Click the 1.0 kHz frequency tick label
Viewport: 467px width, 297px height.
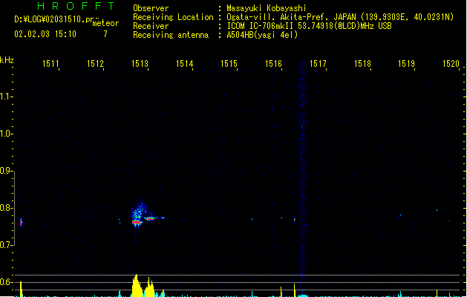(x=6, y=134)
